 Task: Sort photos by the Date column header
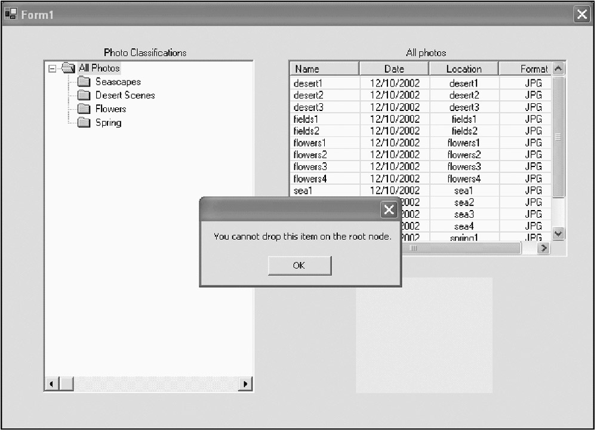click(x=394, y=69)
